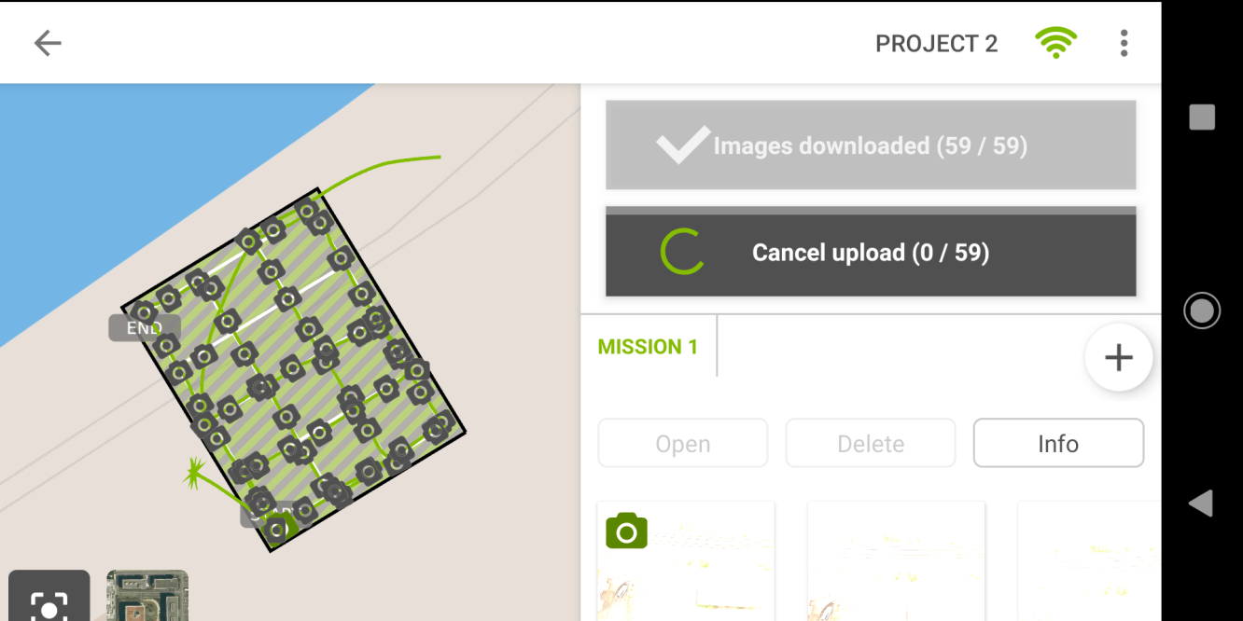Tap the Android back triangle button
Screen dimensions: 1243x621
coord(1201,504)
